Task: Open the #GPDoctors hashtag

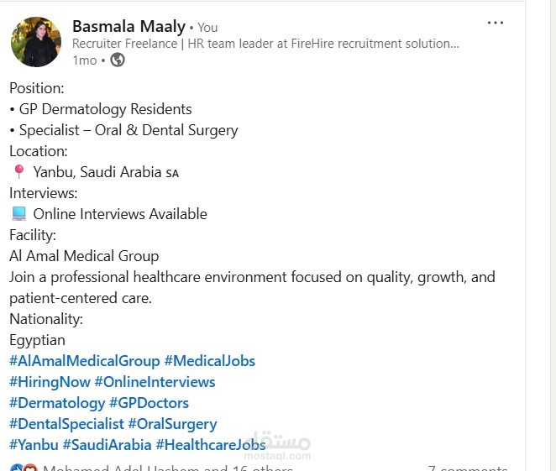Action: (149, 403)
